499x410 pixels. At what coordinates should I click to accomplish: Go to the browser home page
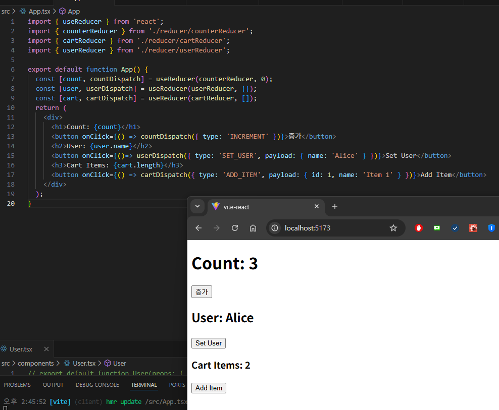point(253,228)
